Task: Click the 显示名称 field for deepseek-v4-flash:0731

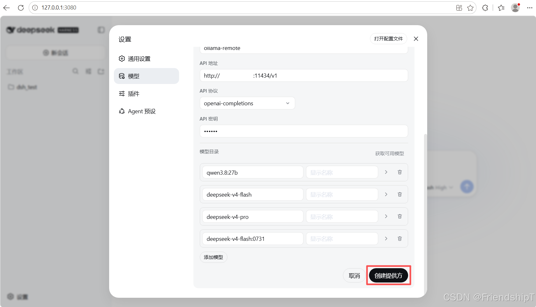Action: [x=342, y=239]
